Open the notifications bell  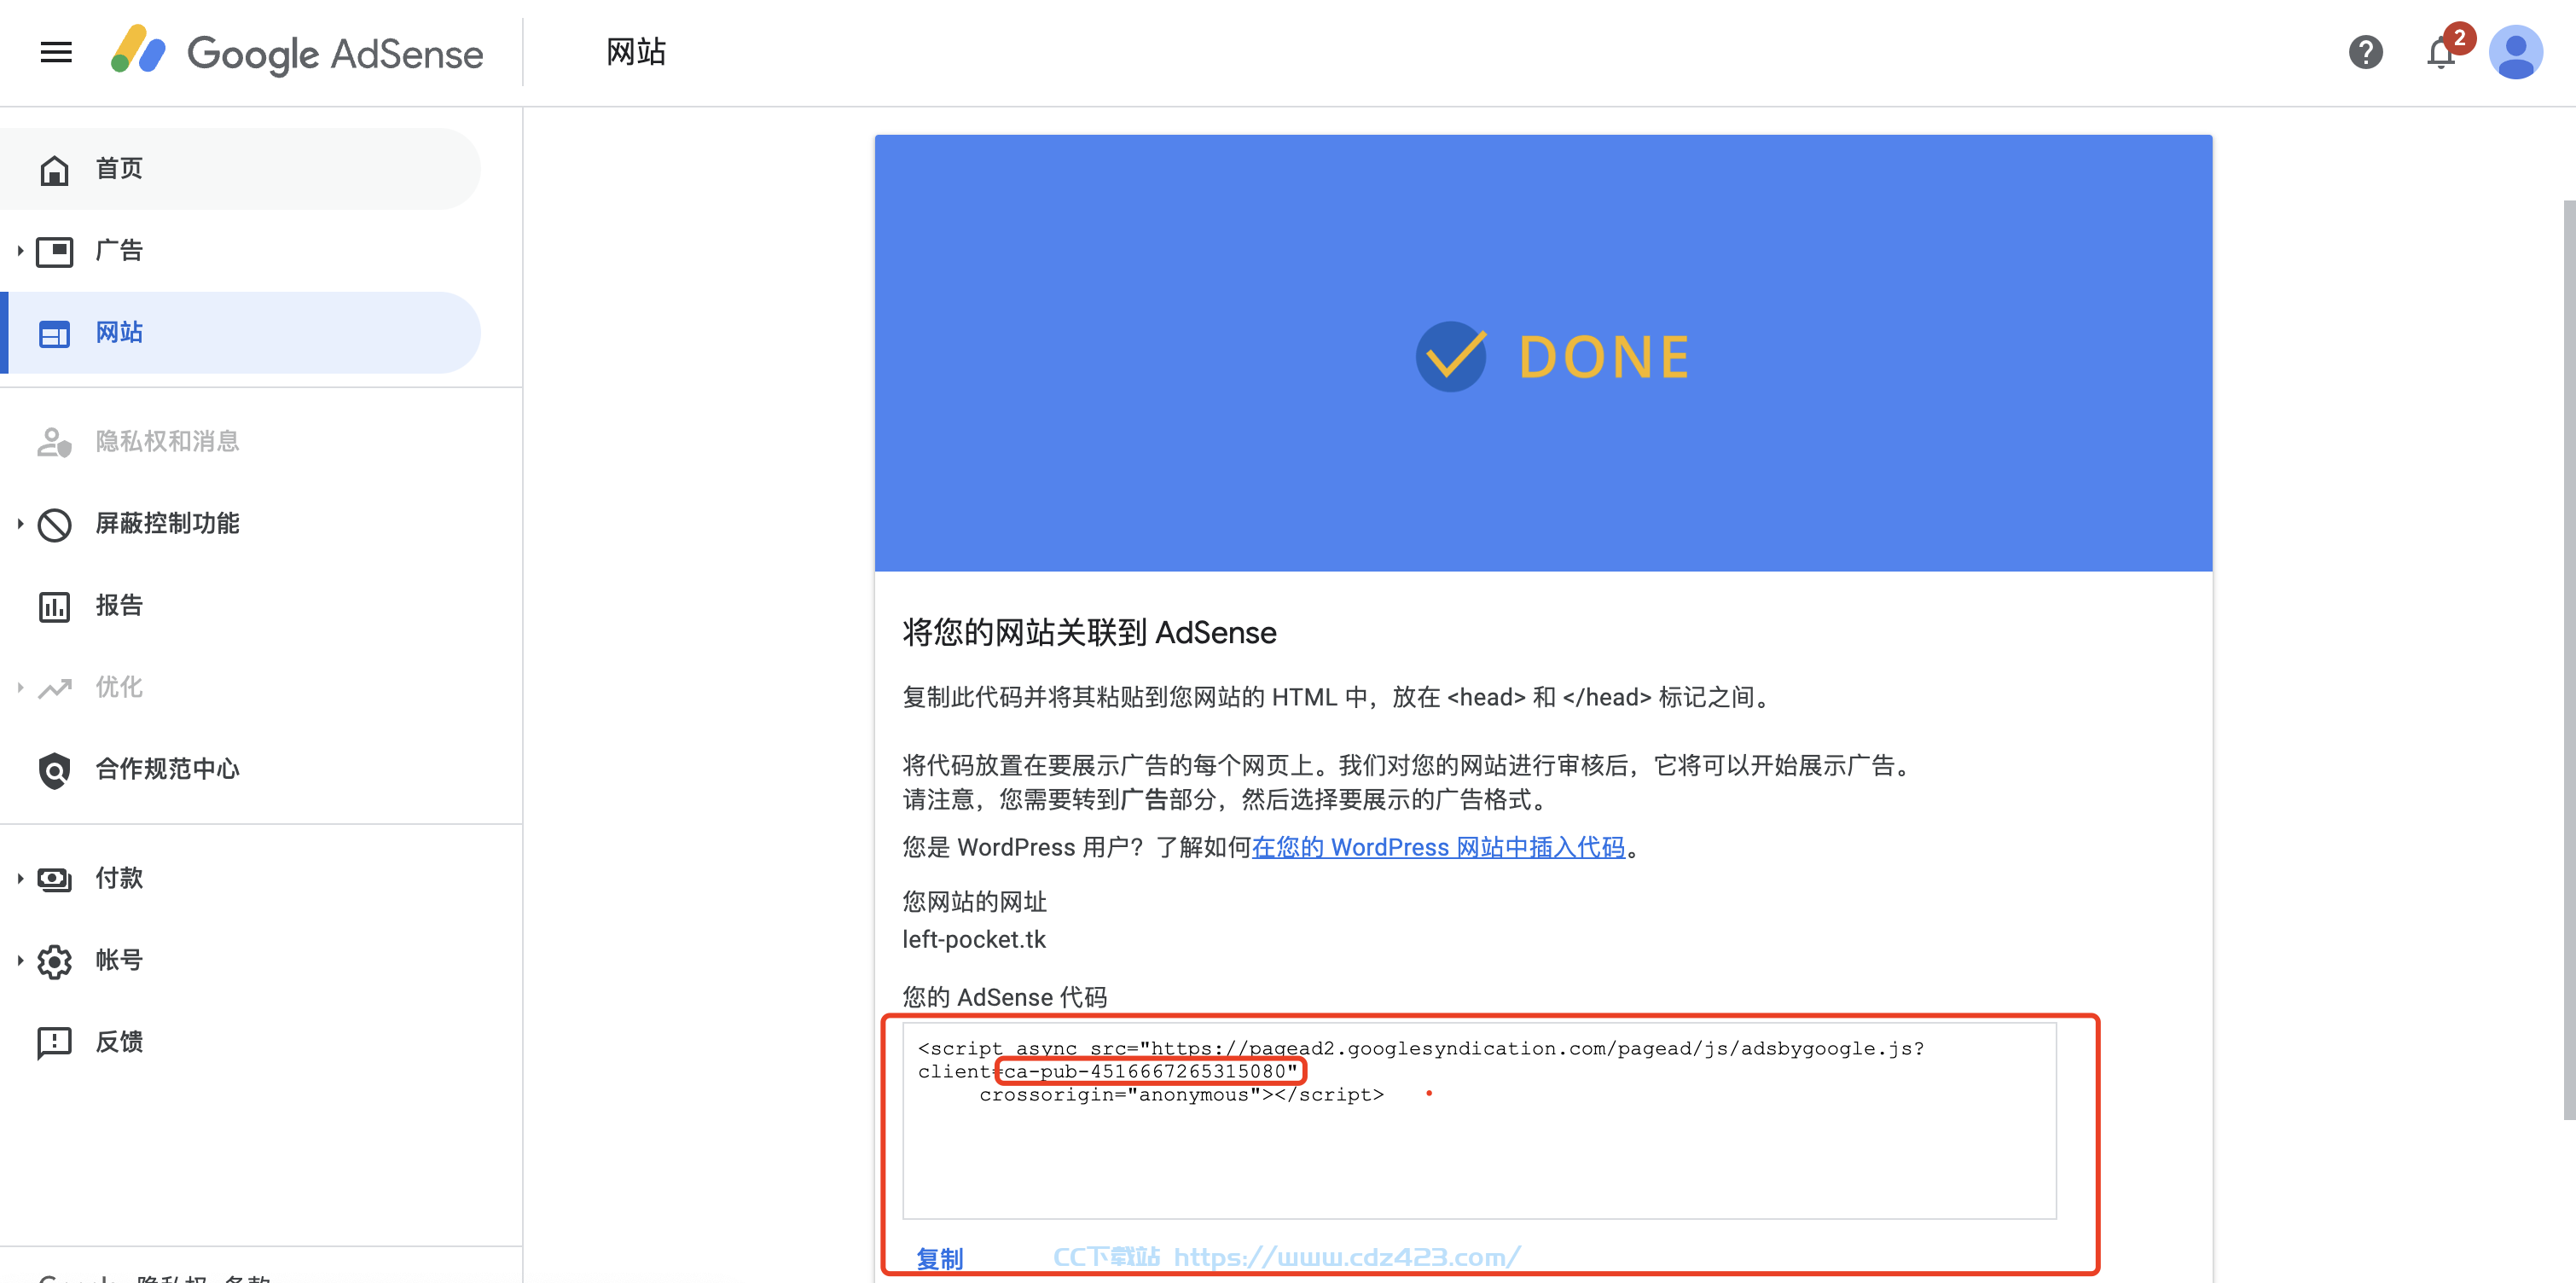click(x=2441, y=53)
